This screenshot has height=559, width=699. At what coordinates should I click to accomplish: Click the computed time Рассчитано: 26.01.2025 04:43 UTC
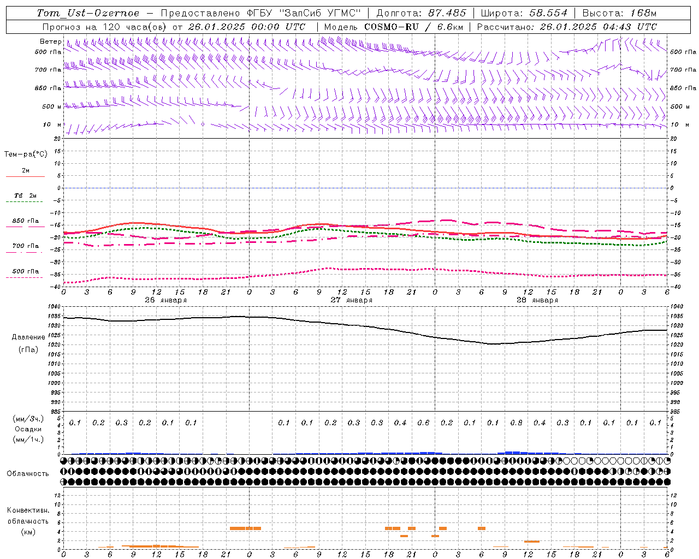567,27
